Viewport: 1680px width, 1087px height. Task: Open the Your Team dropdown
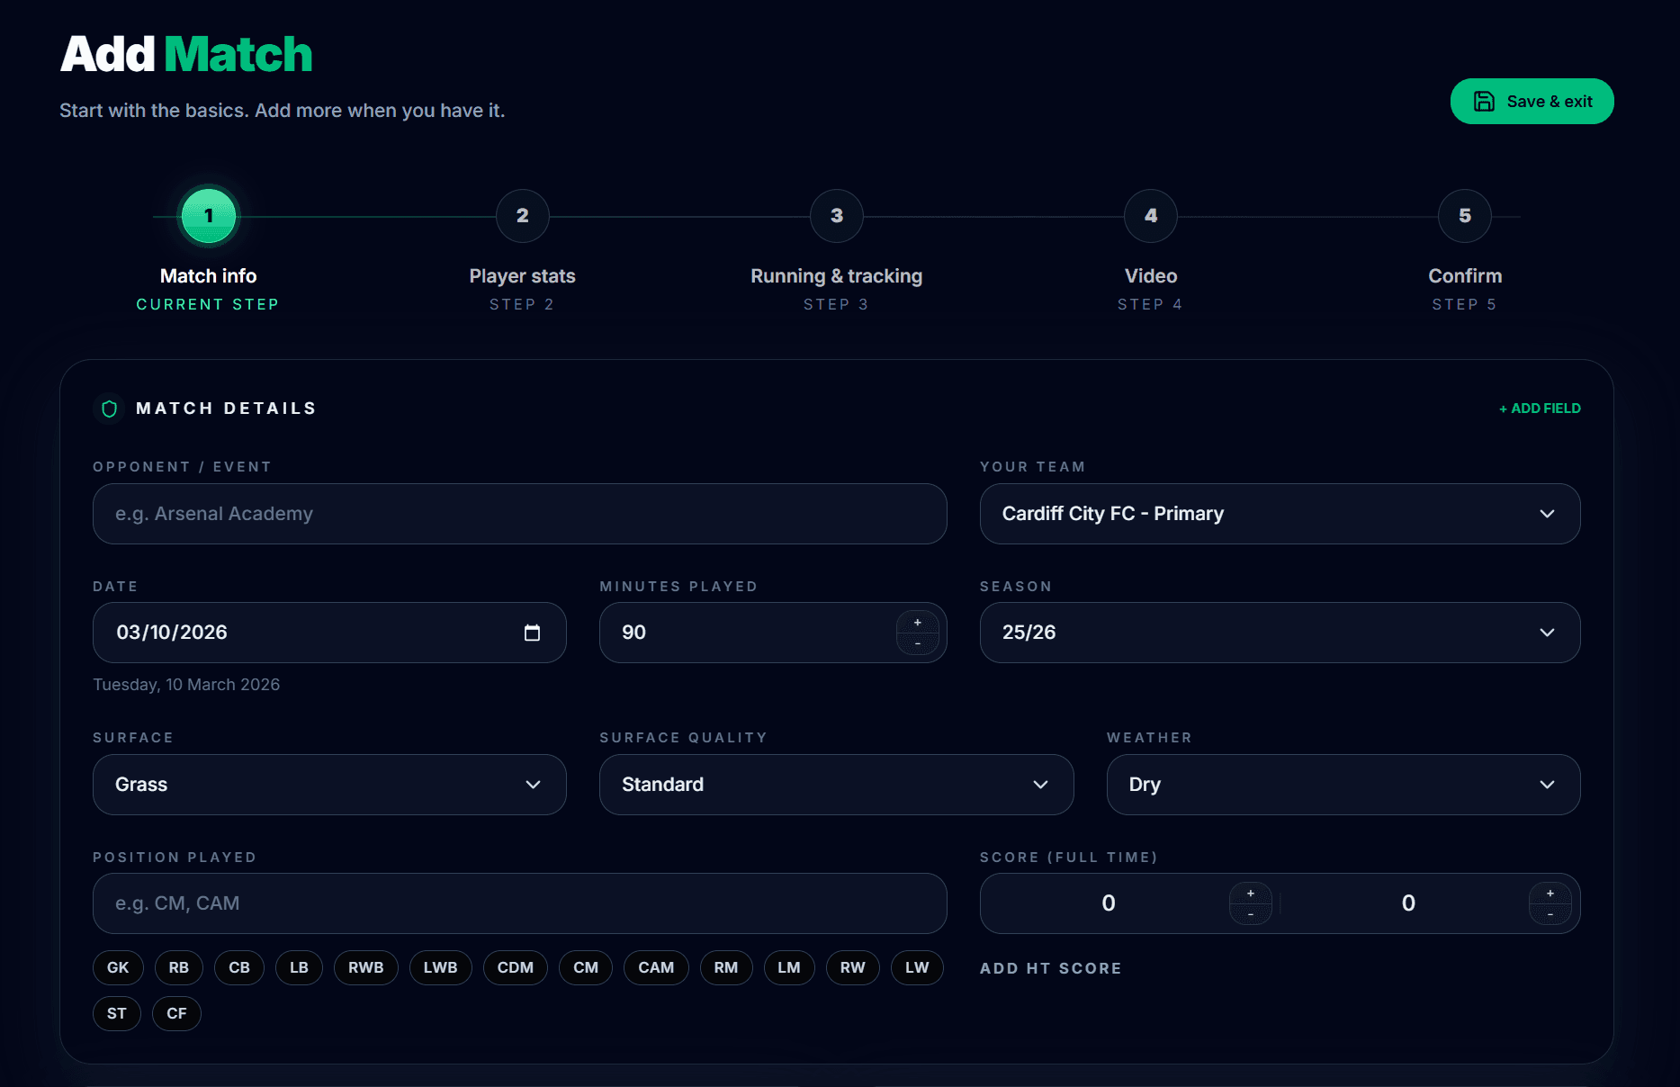pyautogui.click(x=1279, y=514)
